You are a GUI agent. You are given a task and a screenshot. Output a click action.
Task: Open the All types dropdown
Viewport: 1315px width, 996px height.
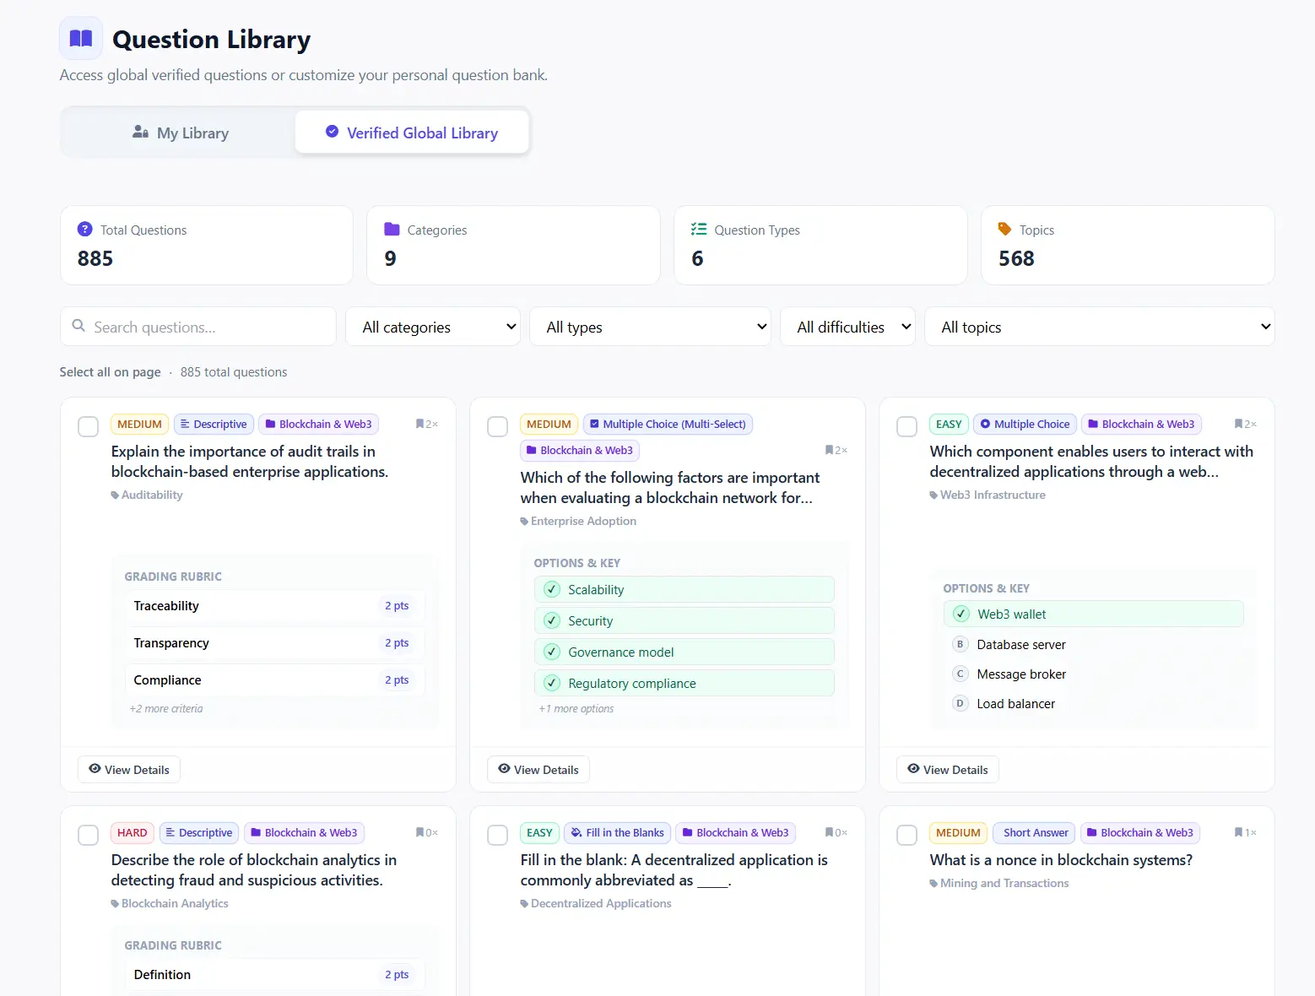pos(650,327)
